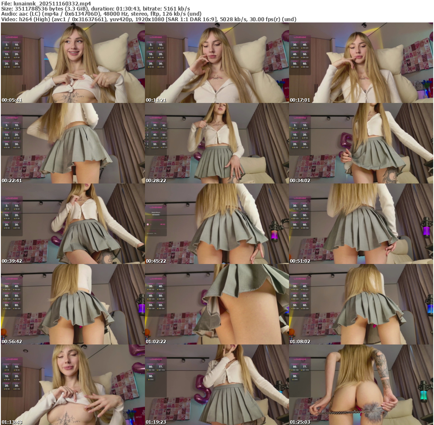Click the thumbnail stamped 01:13:43
Viewport: 434px width, 425px height.
[x=73, y=385]
